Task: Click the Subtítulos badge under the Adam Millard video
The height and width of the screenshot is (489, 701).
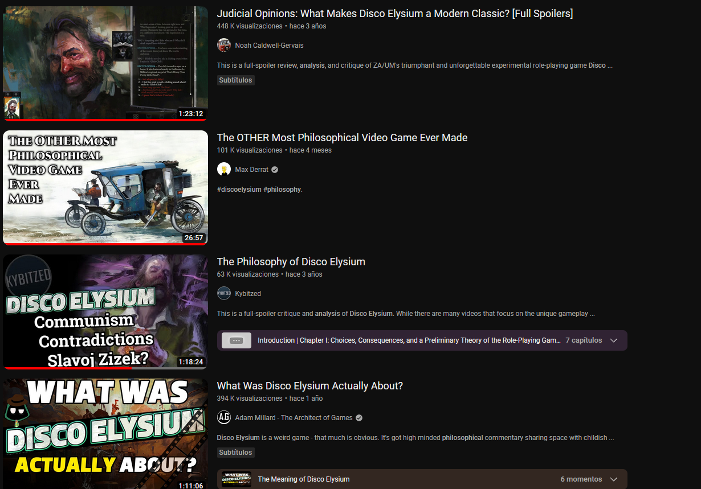Action: (x=235, y=453)
